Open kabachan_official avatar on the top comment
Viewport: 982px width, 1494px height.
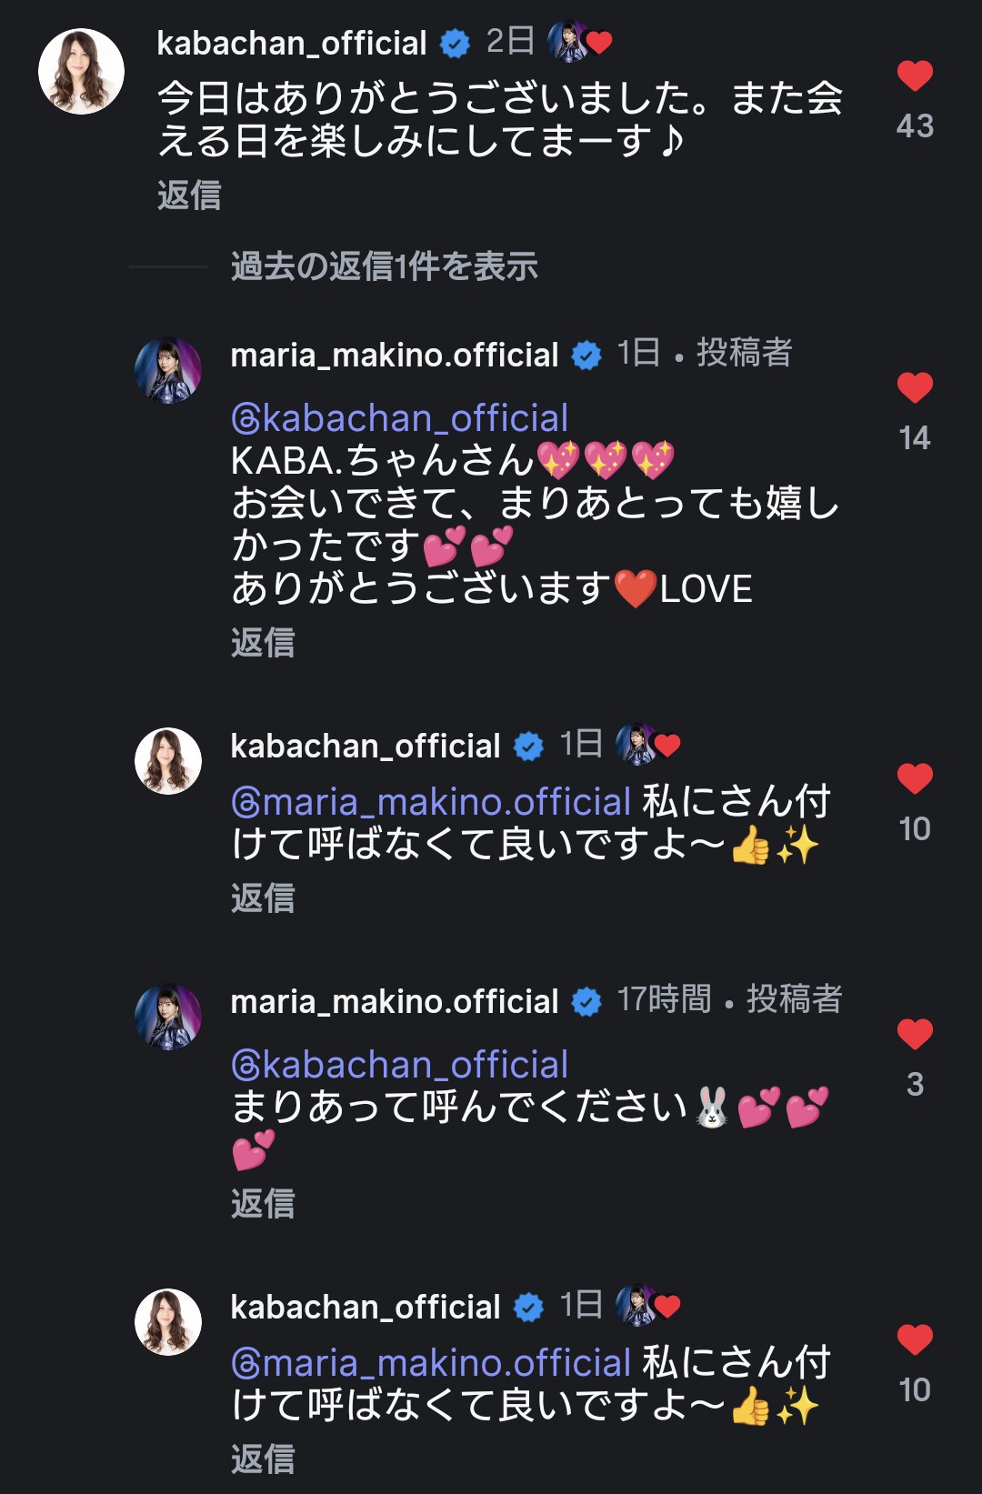coord(81,72)
